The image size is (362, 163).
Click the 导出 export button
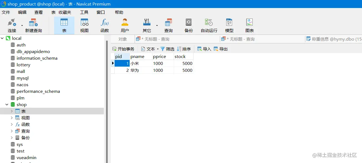point(221,49)
